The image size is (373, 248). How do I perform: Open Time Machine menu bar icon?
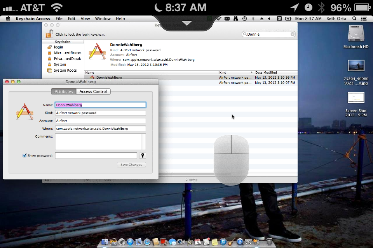pyautogui.click(x=244, y=19)
